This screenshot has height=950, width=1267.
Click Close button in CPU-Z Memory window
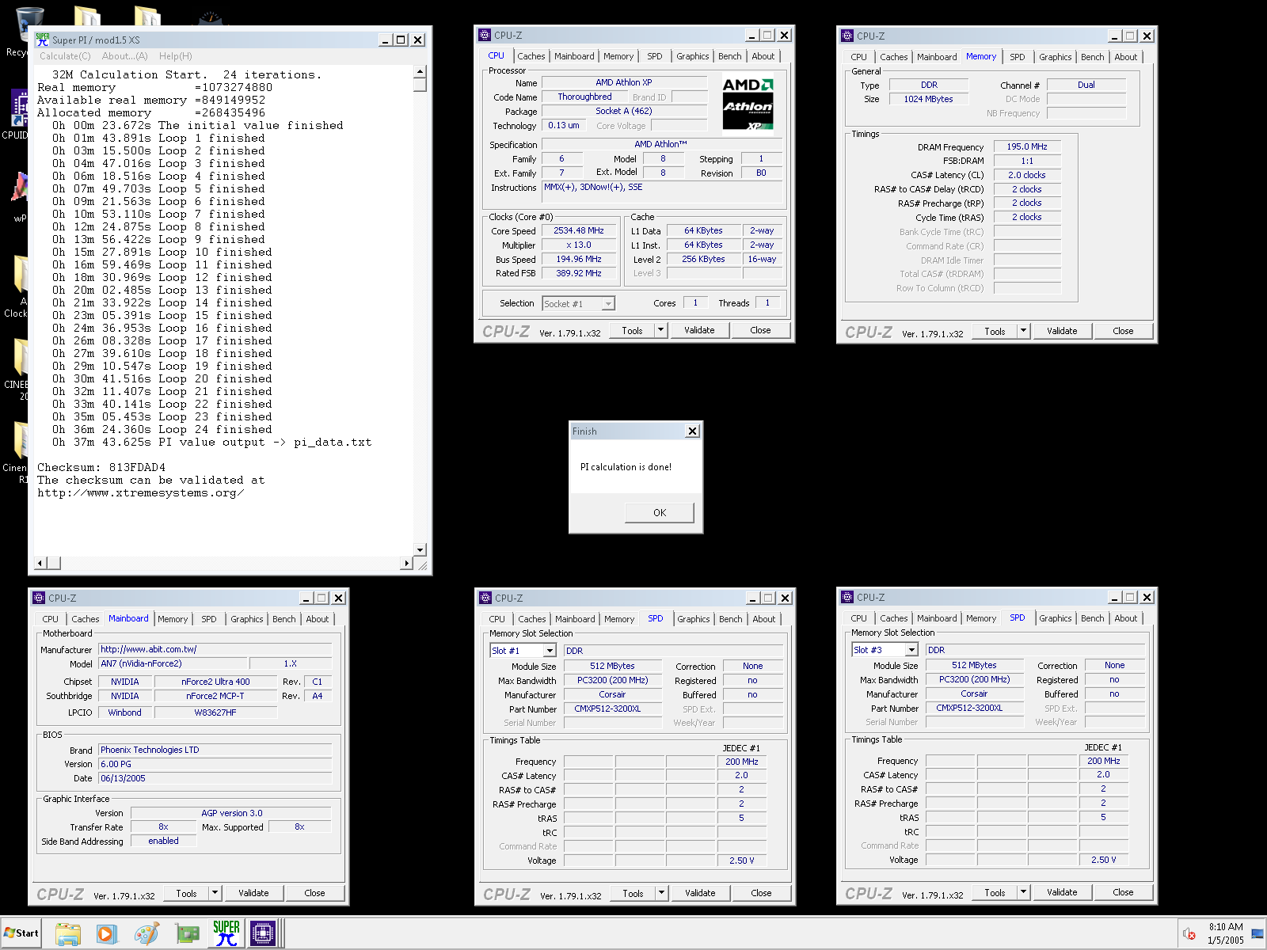[x=1123, y=331]
